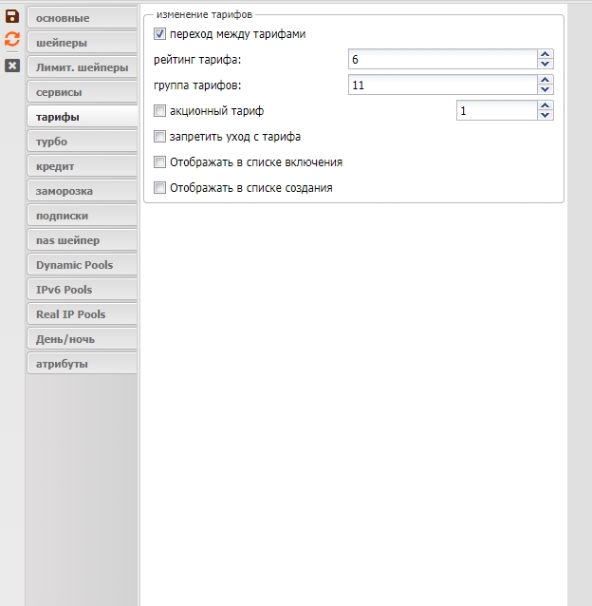Click the save floppy disk icon
The image size is (592, 606).
tap(12, 16)
